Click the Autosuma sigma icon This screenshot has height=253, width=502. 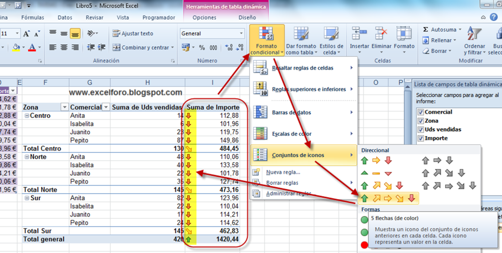coord(425,29)
